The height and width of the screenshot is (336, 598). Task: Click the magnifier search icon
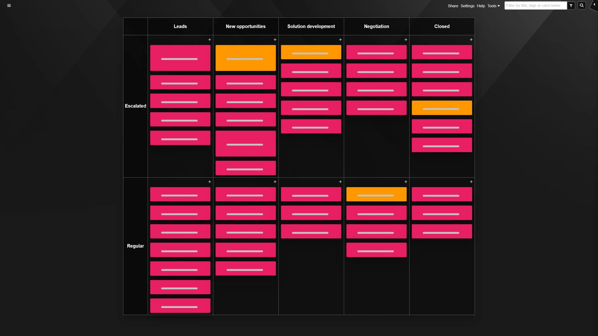coord(582,5)
